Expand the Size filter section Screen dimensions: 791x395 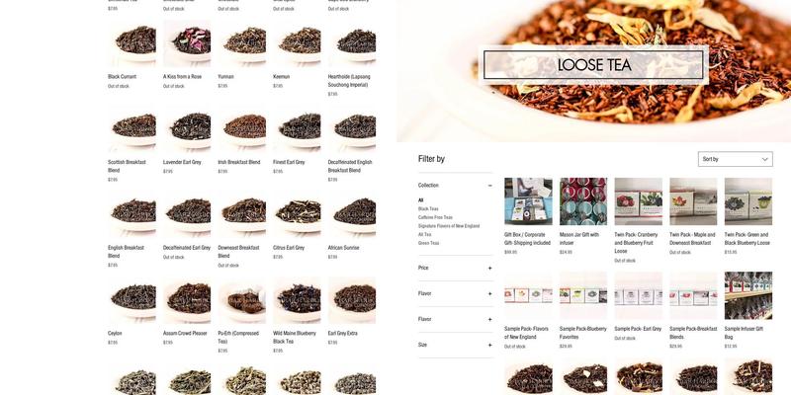[x=489, y=345]
